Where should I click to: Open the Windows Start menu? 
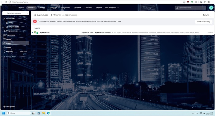(4, 113)
